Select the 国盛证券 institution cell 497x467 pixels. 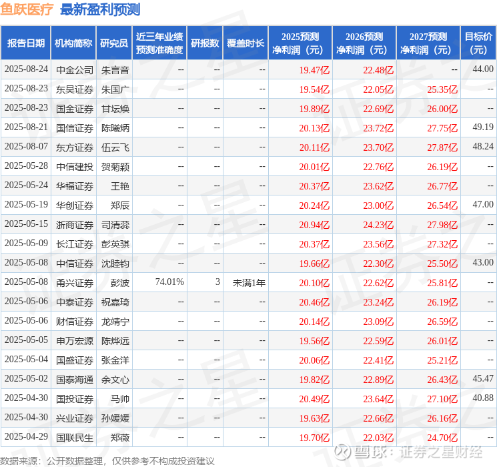pos(75,360)
